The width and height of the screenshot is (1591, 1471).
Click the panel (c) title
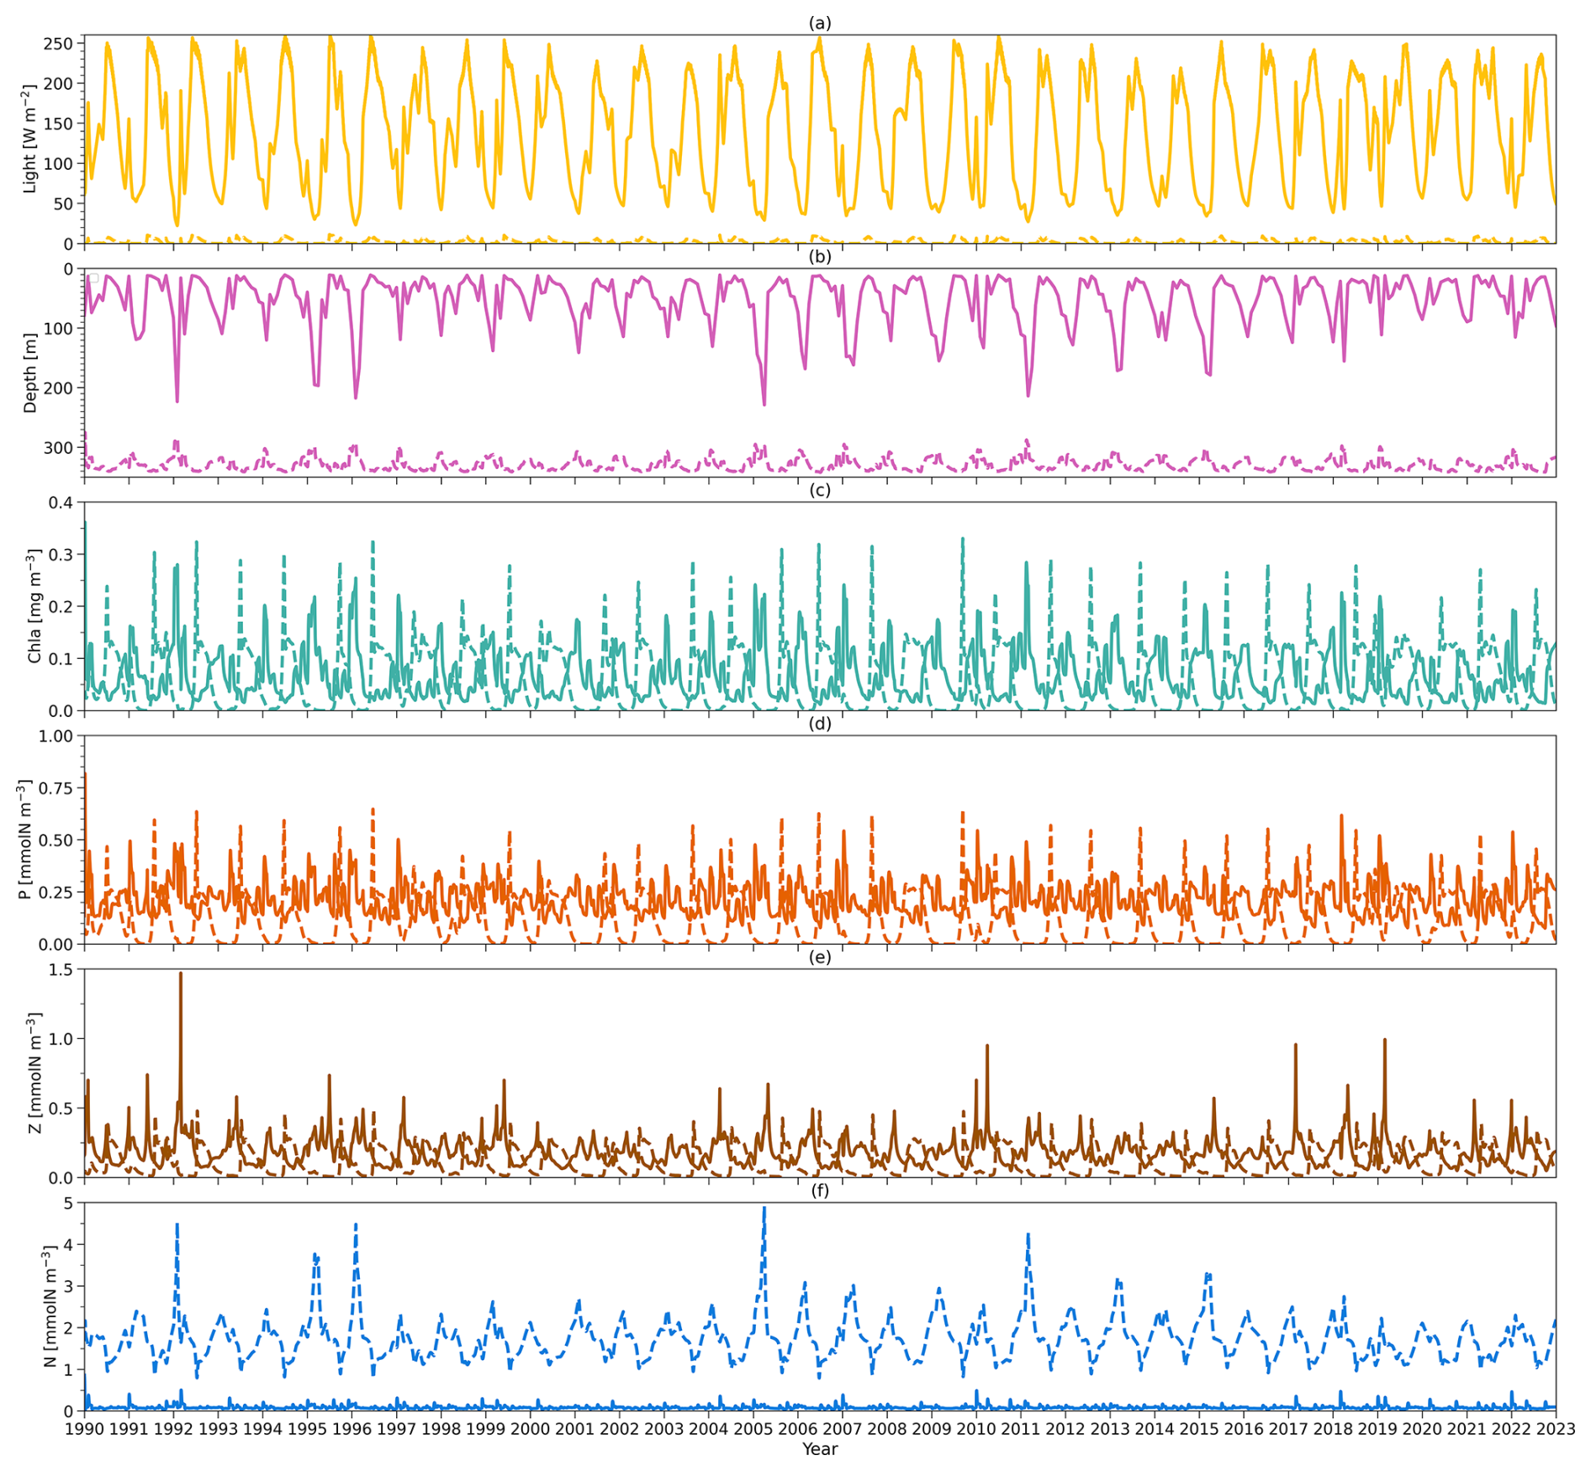[819, 490]
